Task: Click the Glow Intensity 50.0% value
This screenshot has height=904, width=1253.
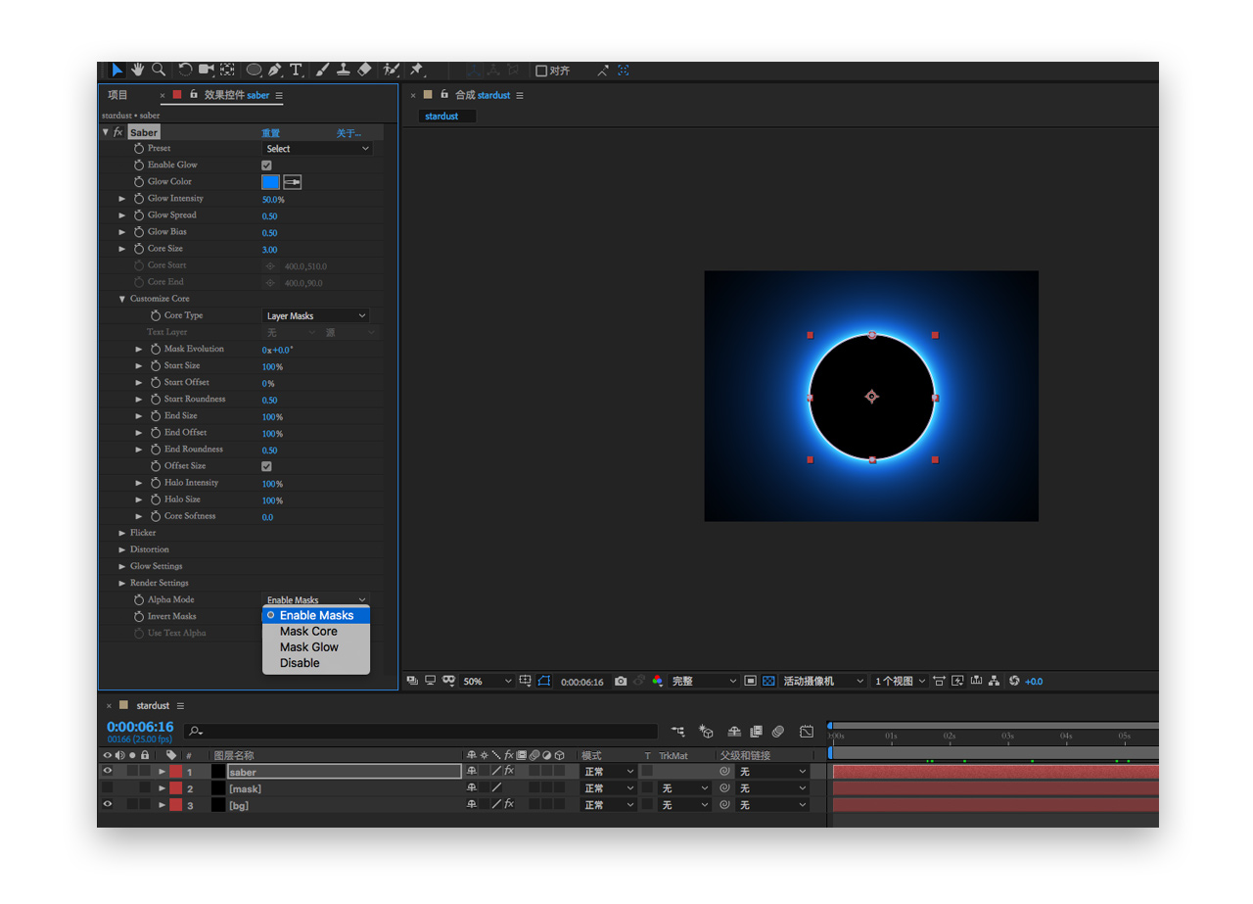Action: (273, 199)
